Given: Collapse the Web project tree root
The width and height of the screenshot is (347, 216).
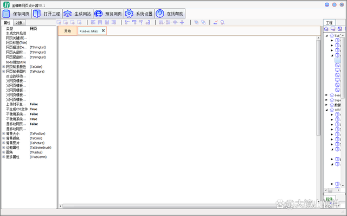Looking at the screenshot, I should tap(326, 36).
